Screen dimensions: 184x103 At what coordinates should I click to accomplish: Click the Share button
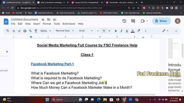162,21
